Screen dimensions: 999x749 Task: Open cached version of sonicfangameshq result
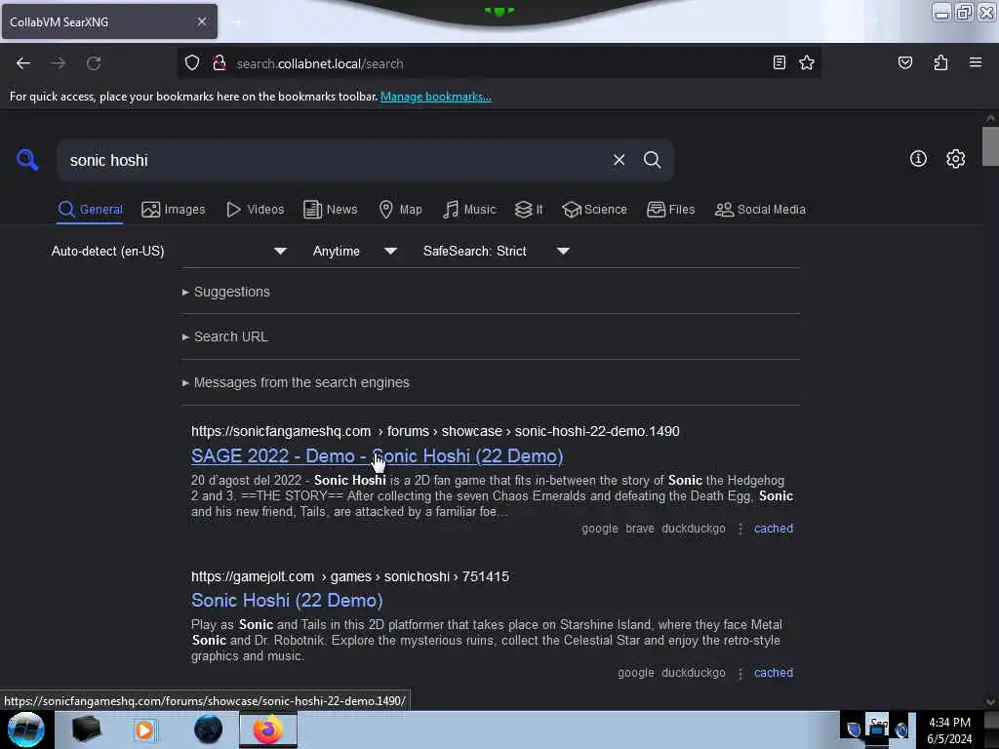[774, 529]
